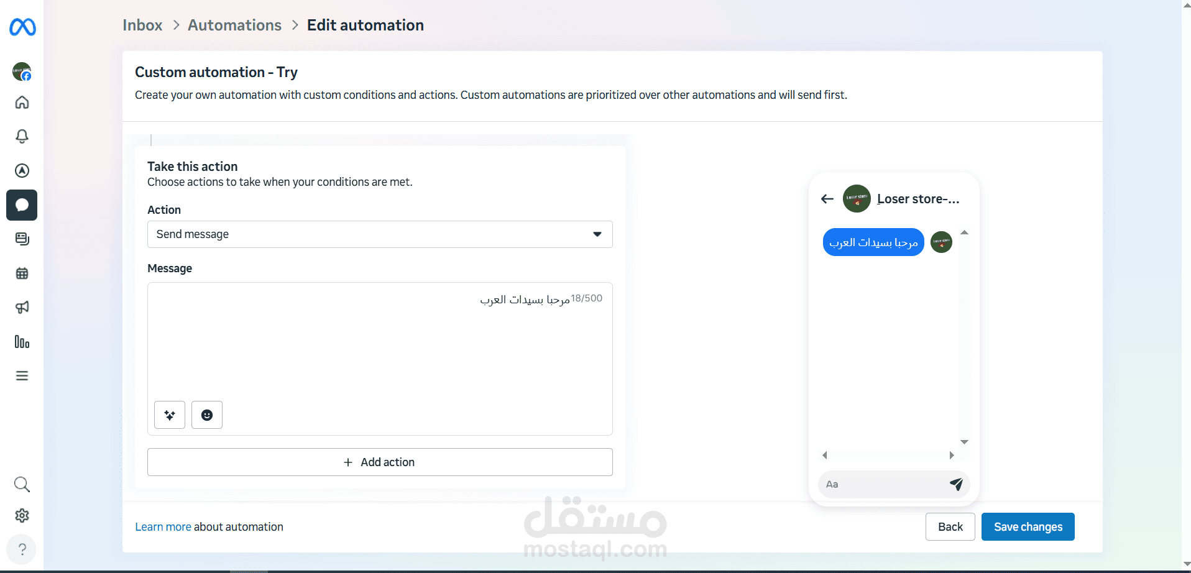Open the notifications bell icon
The width and height of the screenshot is (1191, 573).
pos(22,136)
